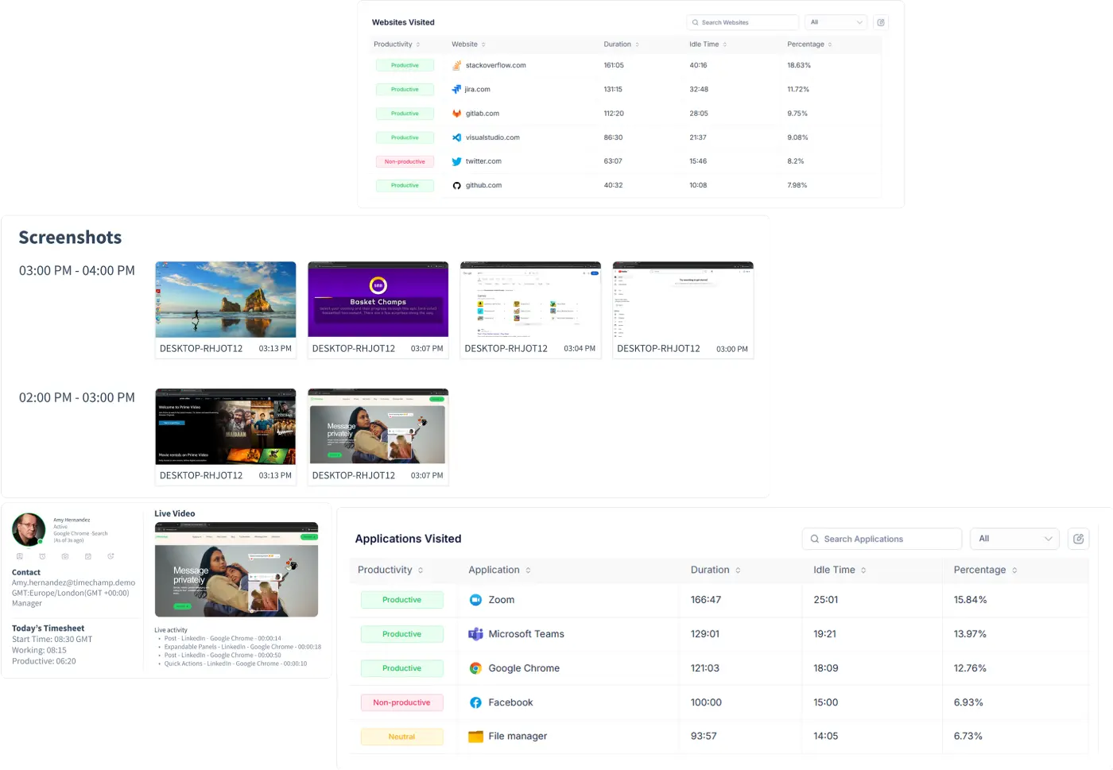
Task: Focus the Search Websites input box
Action: (x=743, y=22)
